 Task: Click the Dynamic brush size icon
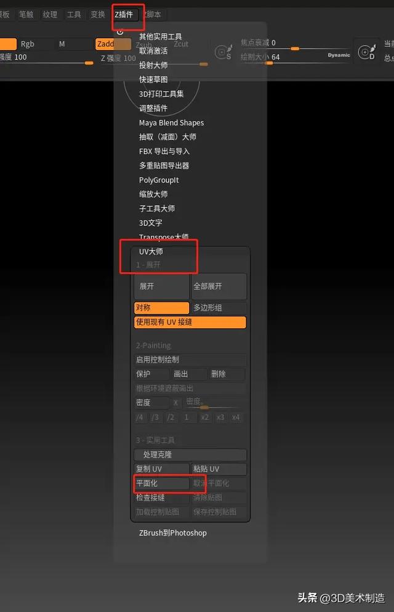tap(369, 53)
